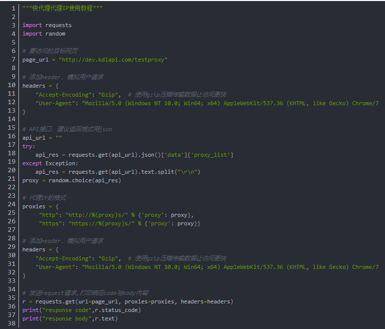Click 'api_url = ""' line
Screen dimensions: 385x329
click(42, 138)
